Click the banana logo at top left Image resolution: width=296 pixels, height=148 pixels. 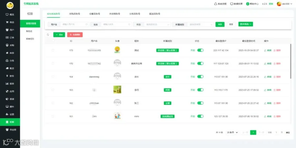click(10, 6)
